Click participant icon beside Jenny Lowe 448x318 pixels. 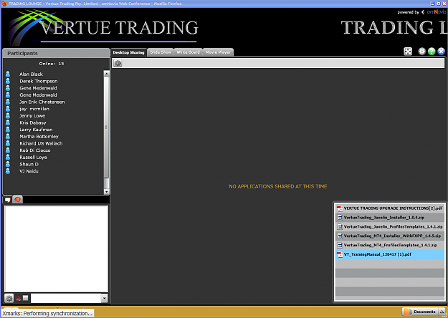(8, 115)
